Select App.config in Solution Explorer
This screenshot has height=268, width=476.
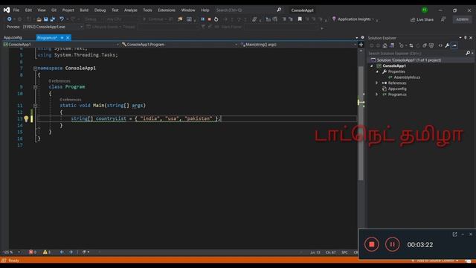click(x=397, y=89)
